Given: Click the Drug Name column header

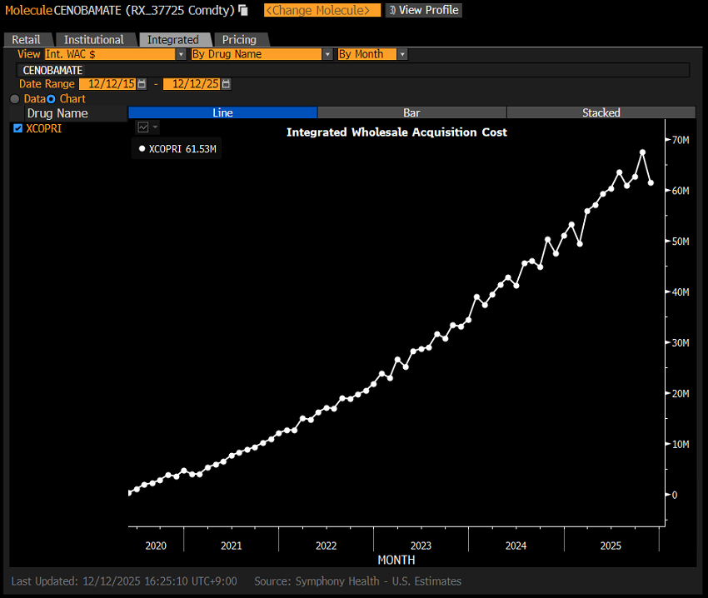Looking at the screenshot, I should click(57, 113).
